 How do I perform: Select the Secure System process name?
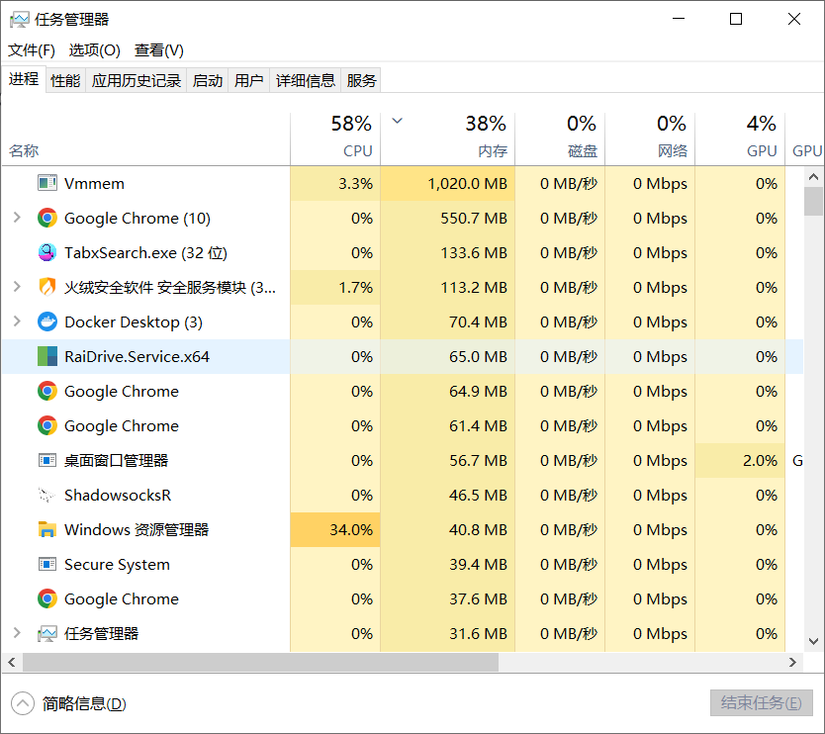pos(117,564)
